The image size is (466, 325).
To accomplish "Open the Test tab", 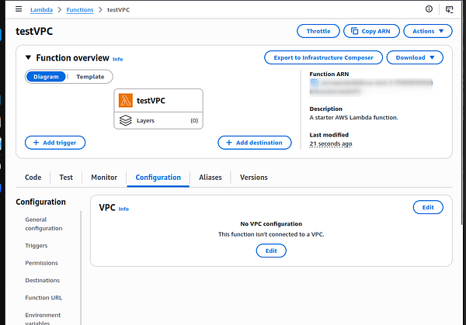I will pyautogui.click(x=66, y=178).
